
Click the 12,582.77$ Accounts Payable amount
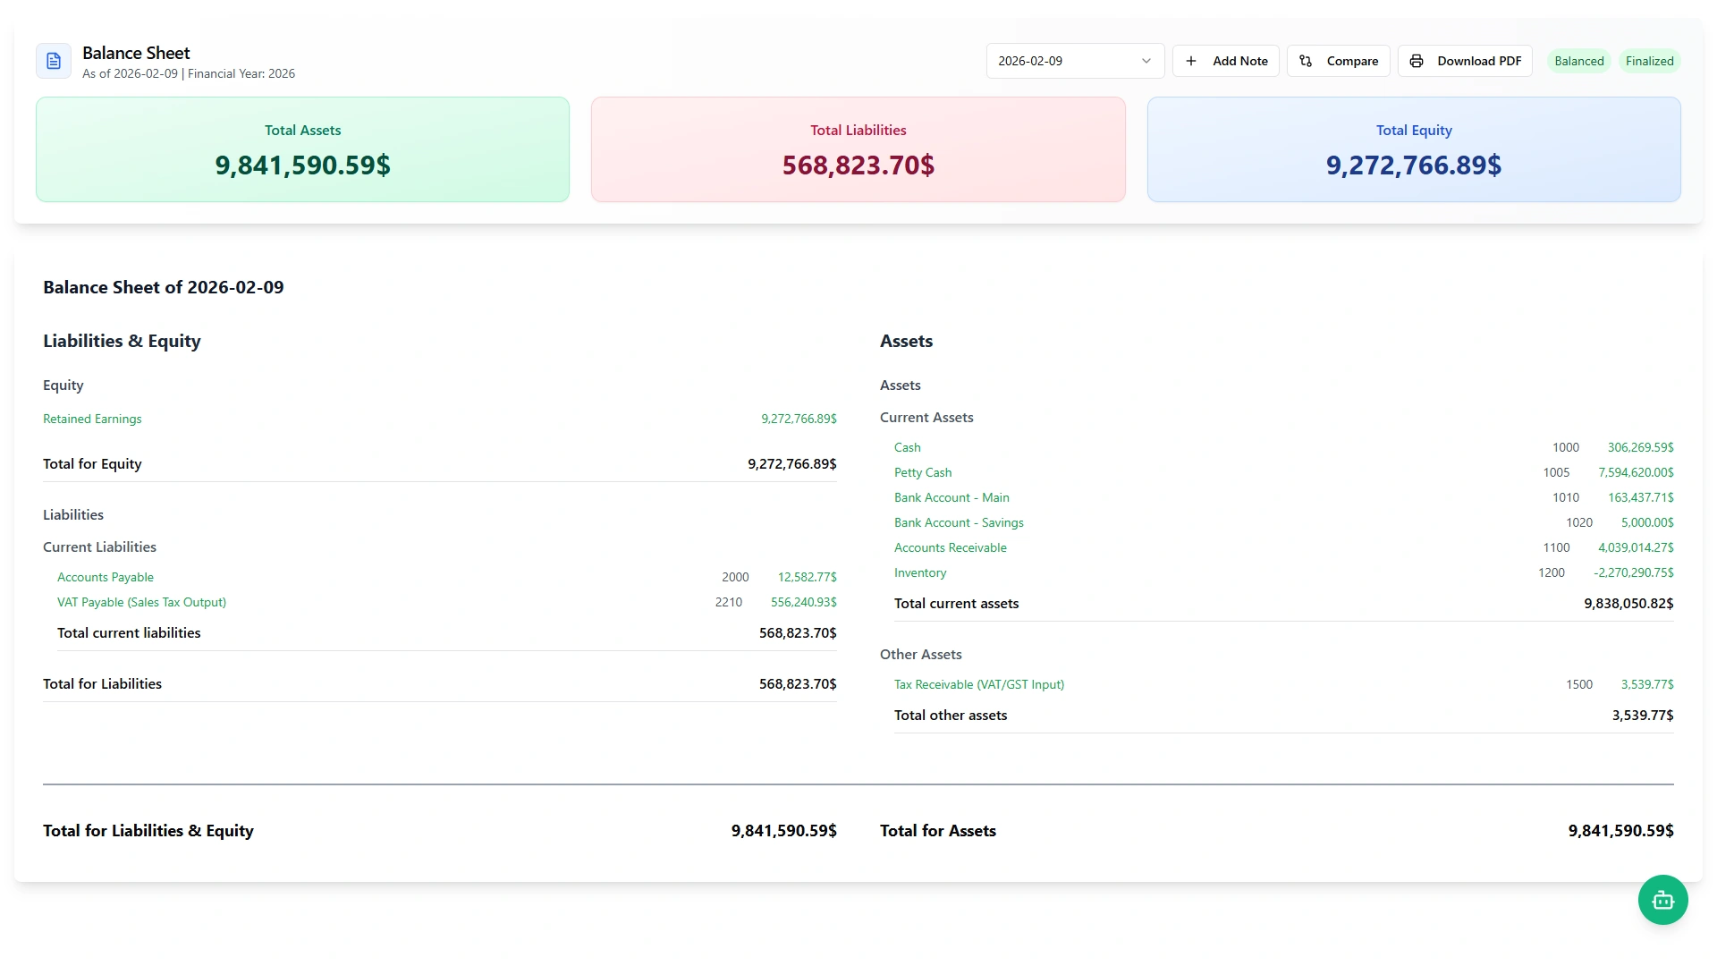(807, 577)
